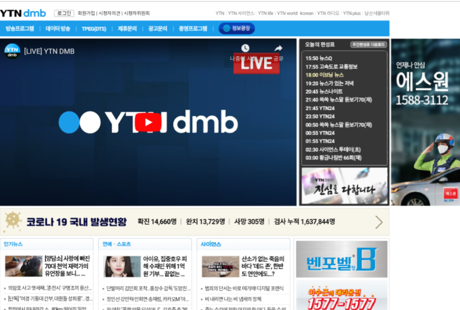Open the 방송프로그램 menu

tap(20, 29)
